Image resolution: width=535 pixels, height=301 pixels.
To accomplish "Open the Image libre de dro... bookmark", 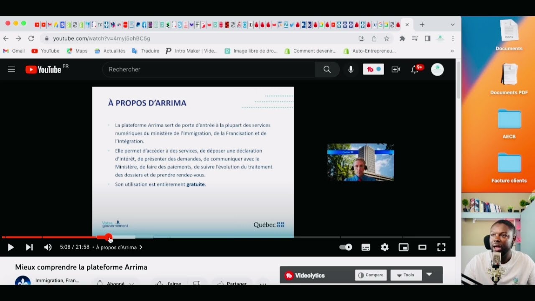I will pyautogui.click(x=251, y=51).
